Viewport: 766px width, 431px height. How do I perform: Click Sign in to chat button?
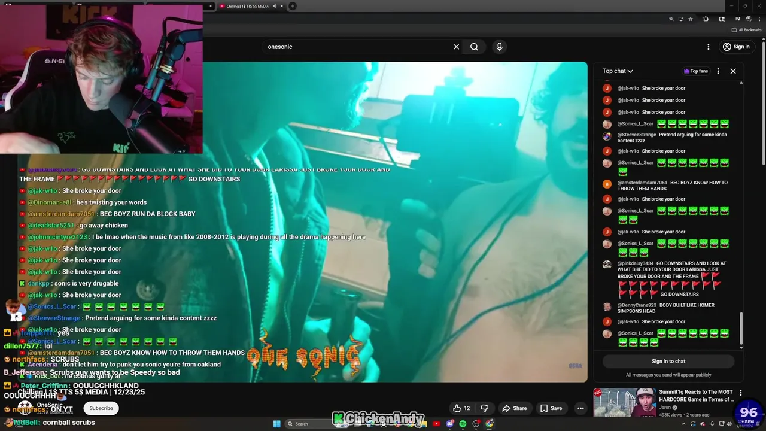coord(668,361)
